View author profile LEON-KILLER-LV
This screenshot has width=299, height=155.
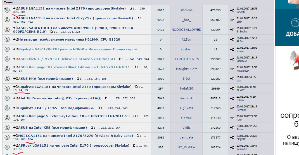coord(186,59)
